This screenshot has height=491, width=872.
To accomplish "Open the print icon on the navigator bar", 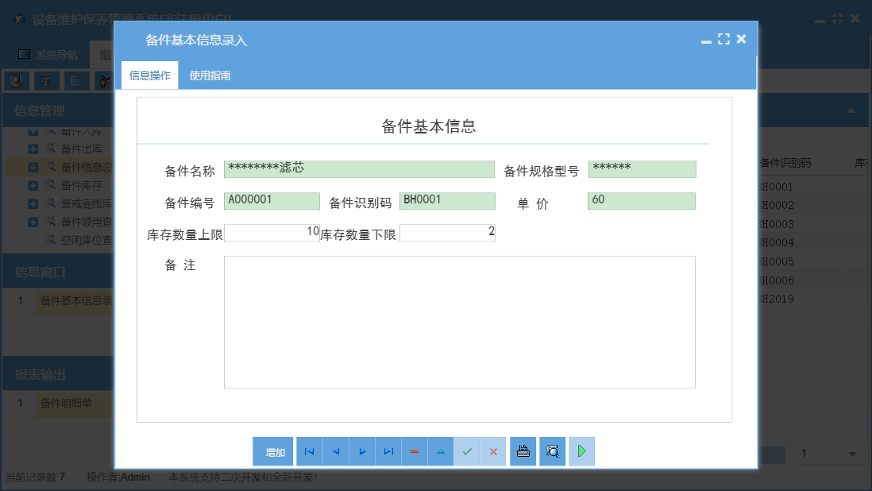I will pyautogui.click(x=523, y=451).
